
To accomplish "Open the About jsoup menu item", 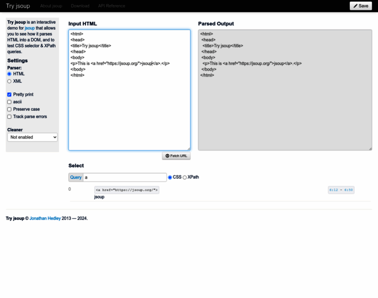I will pyautogui.click(x=51, y=6).
